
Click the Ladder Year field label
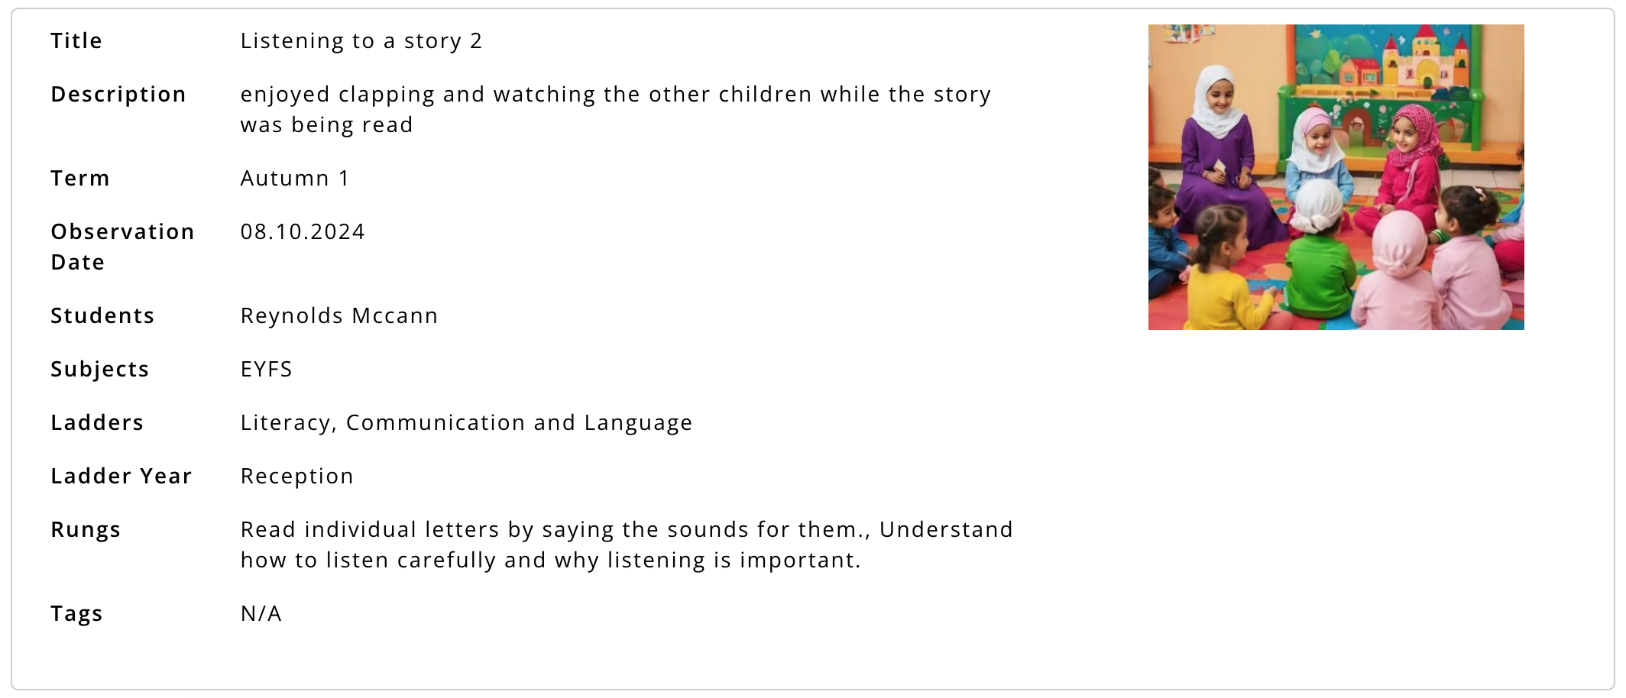click(121, 476)
